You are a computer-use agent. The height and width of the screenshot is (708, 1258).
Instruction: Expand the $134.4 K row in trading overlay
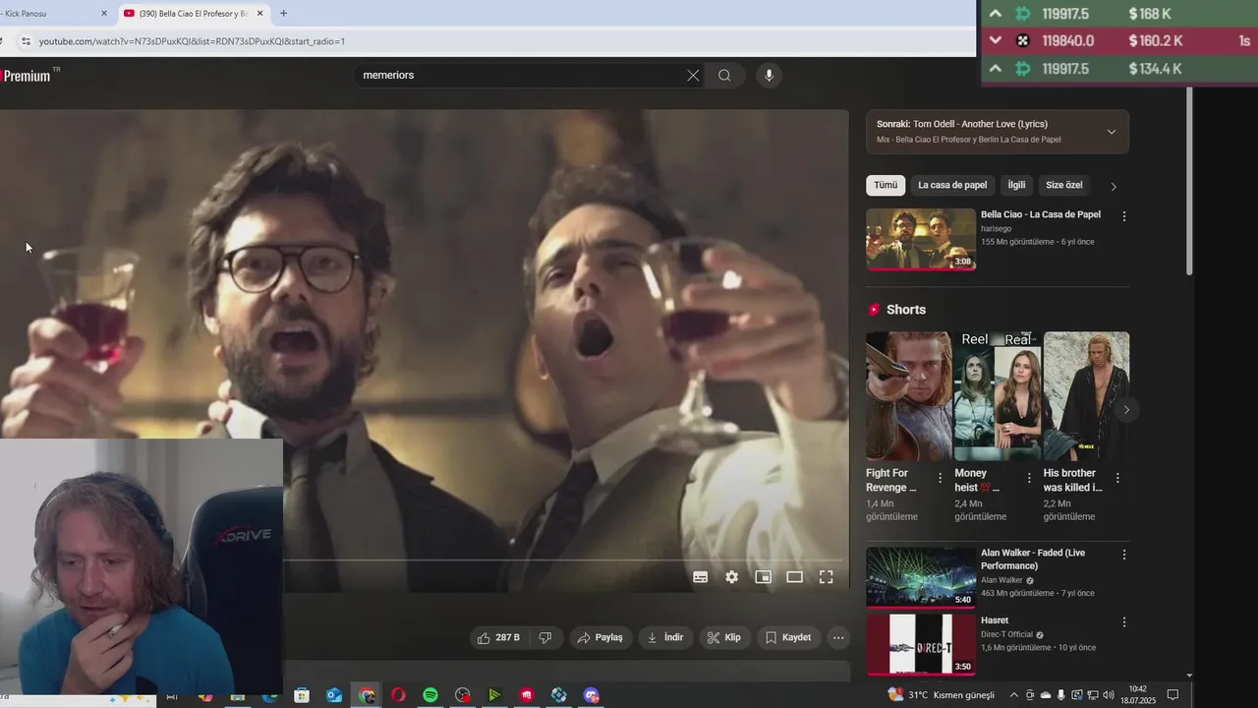click(x=996, y=69)
